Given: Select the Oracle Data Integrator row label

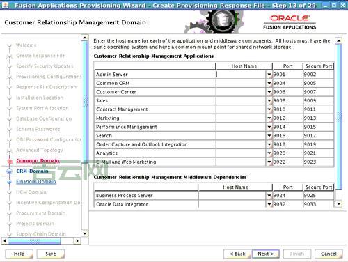Looking at the screenshot, I should pos(122,204).
